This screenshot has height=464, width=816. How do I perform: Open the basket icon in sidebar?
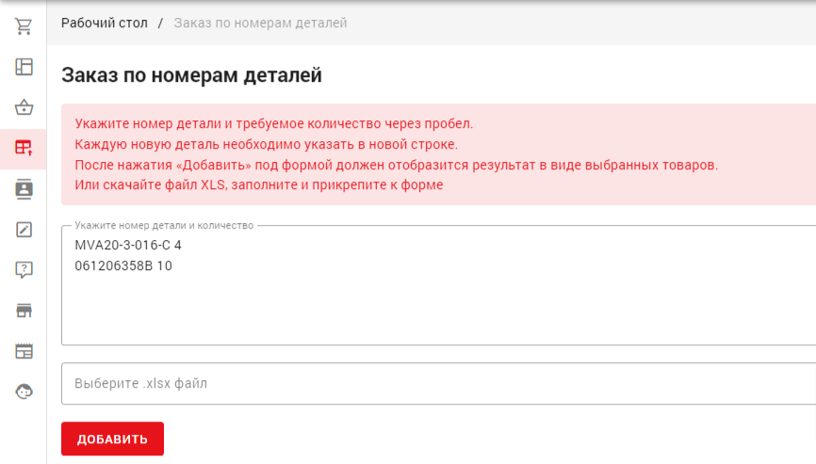pos(24,107)
